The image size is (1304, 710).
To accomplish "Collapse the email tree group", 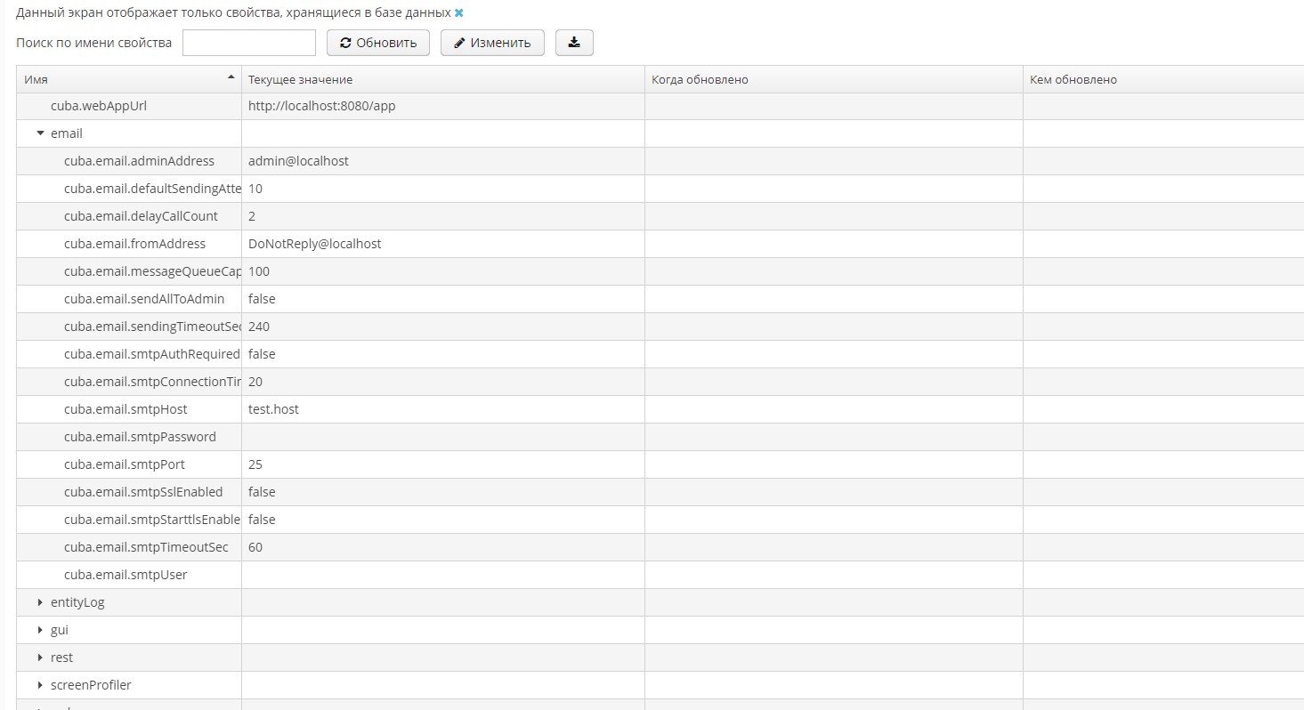I will tap(40, 133).
